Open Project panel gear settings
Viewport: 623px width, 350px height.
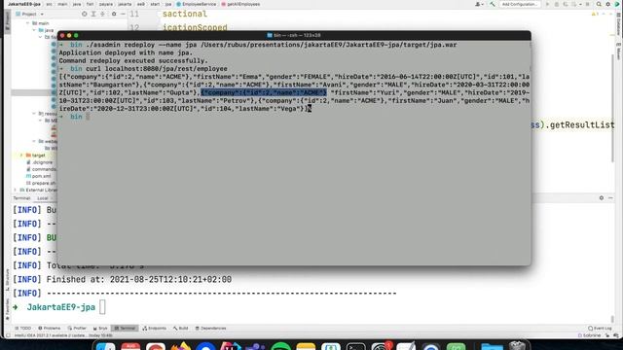click(114, 14)
